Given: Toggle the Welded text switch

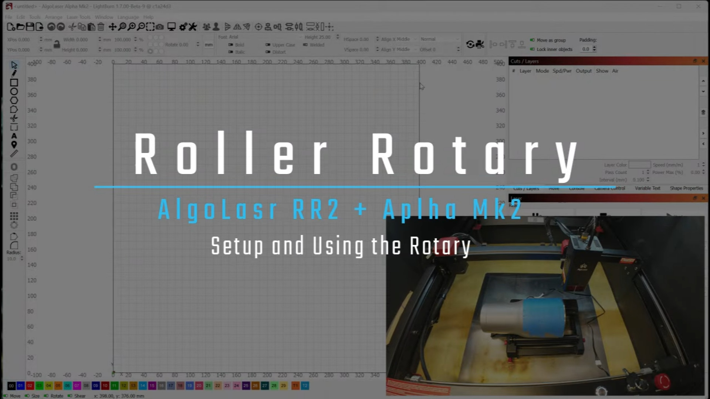Looking at the screenshot, I should click(x=305, y=45).
